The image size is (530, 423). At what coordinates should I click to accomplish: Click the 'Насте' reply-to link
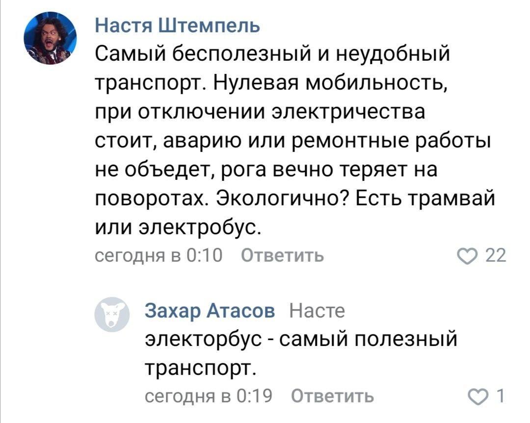click(x=317, y=311)
